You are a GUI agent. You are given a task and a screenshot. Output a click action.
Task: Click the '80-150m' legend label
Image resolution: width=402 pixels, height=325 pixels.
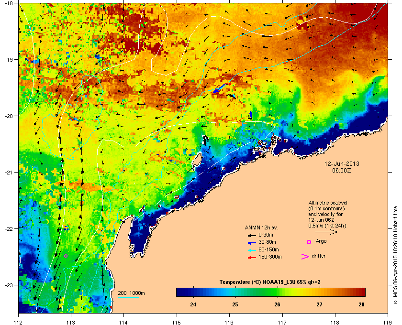(x=268, y=249)
